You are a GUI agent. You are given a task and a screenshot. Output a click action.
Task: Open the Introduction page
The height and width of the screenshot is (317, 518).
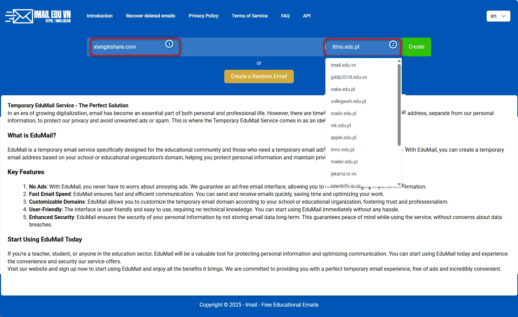pos(99,16)
